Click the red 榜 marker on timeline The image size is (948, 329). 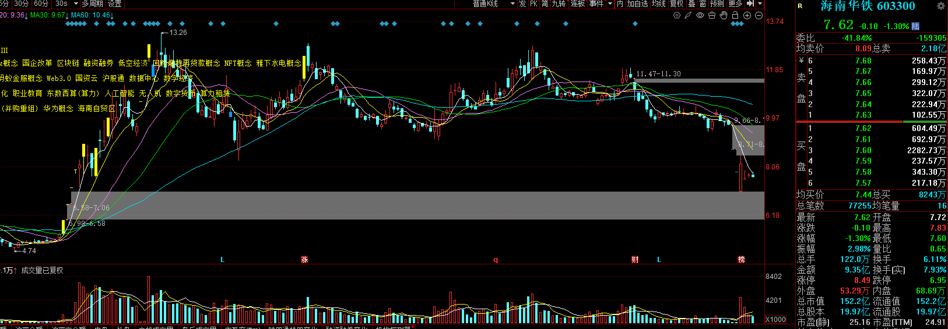(x=741, y=260)
